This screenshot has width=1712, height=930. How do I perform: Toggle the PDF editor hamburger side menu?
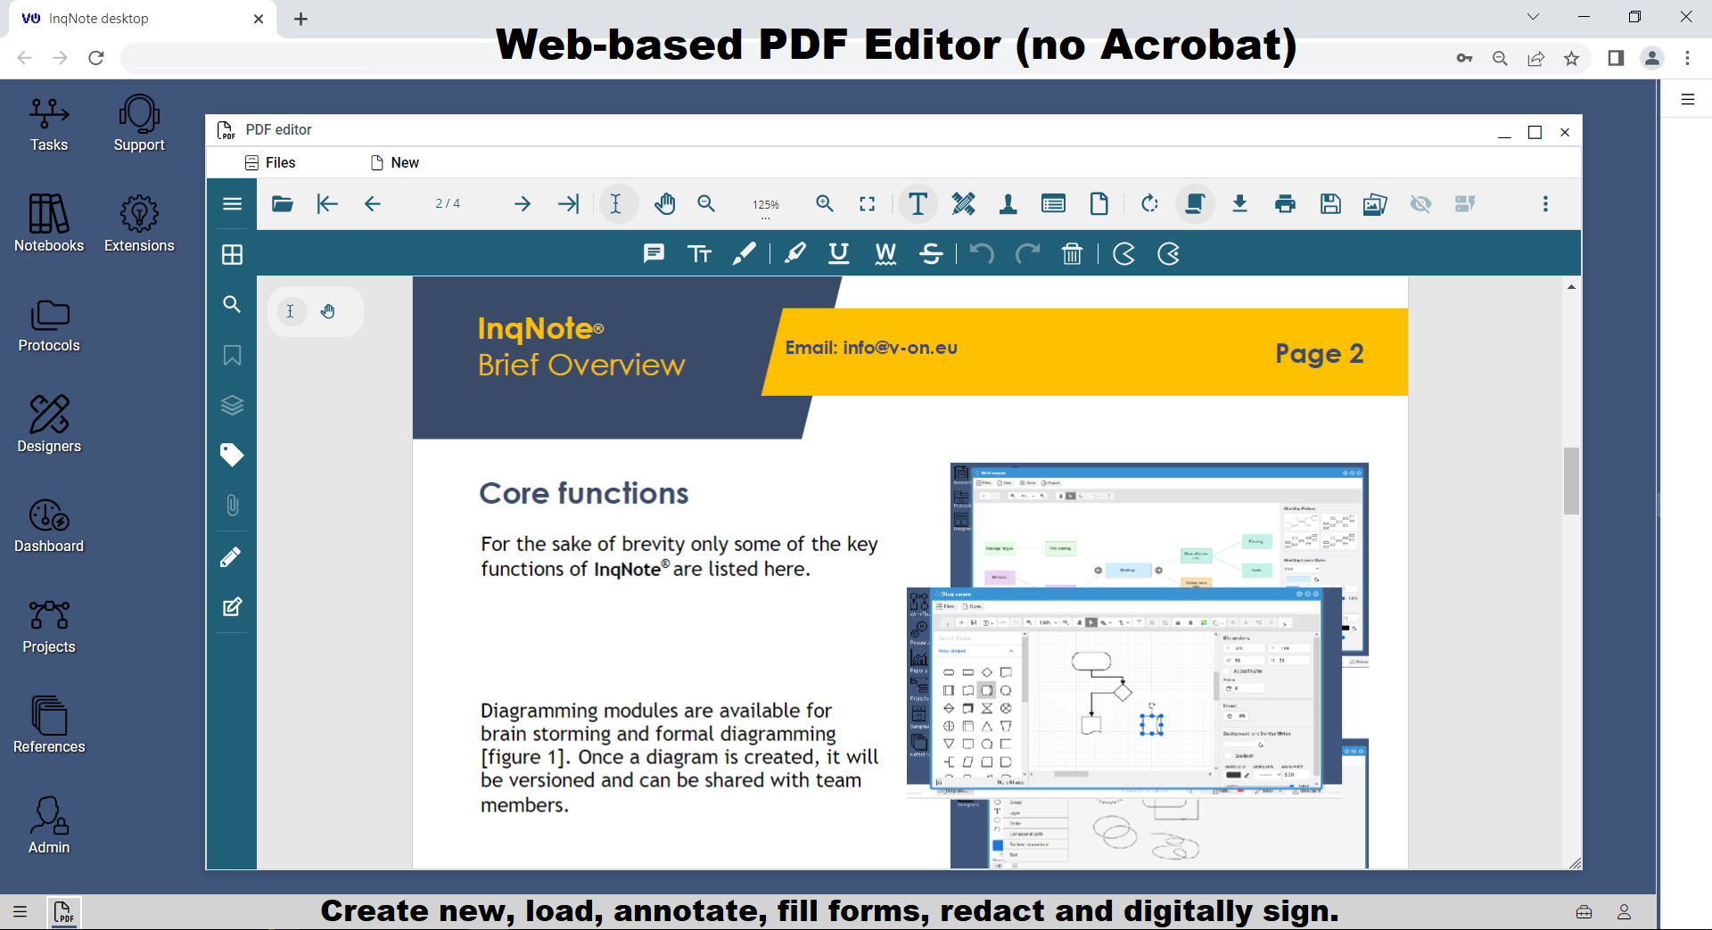pos(232,204)
